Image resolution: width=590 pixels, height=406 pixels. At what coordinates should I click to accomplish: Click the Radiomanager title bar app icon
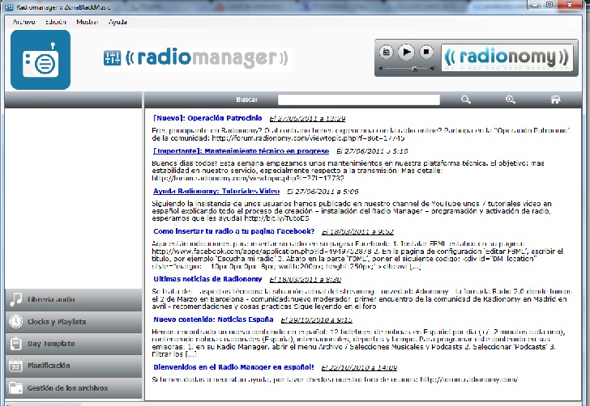(9, 7)
